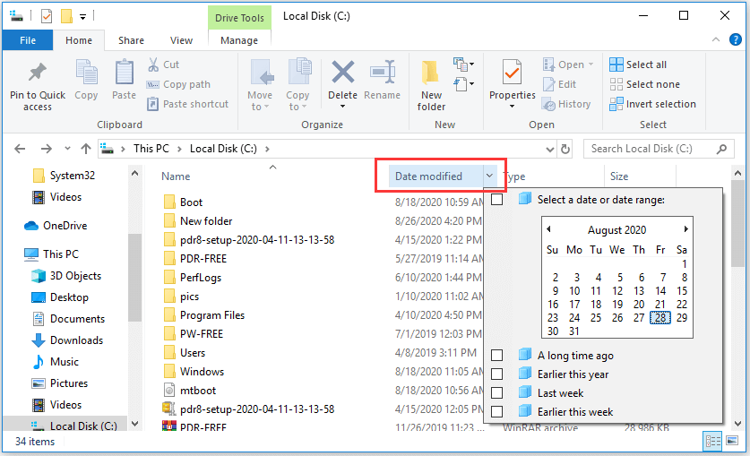Viewport: 750px width, 456px height.
Task: Click the Forward navigation arrow
Action: click(x=46, y=149)
